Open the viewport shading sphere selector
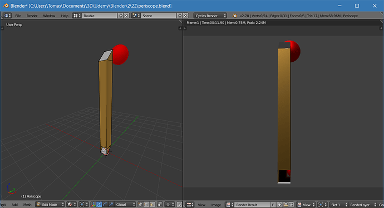Image resolution: width=384 pixels, height=208 pixels. pyautogui.click(x=72, y=205)
